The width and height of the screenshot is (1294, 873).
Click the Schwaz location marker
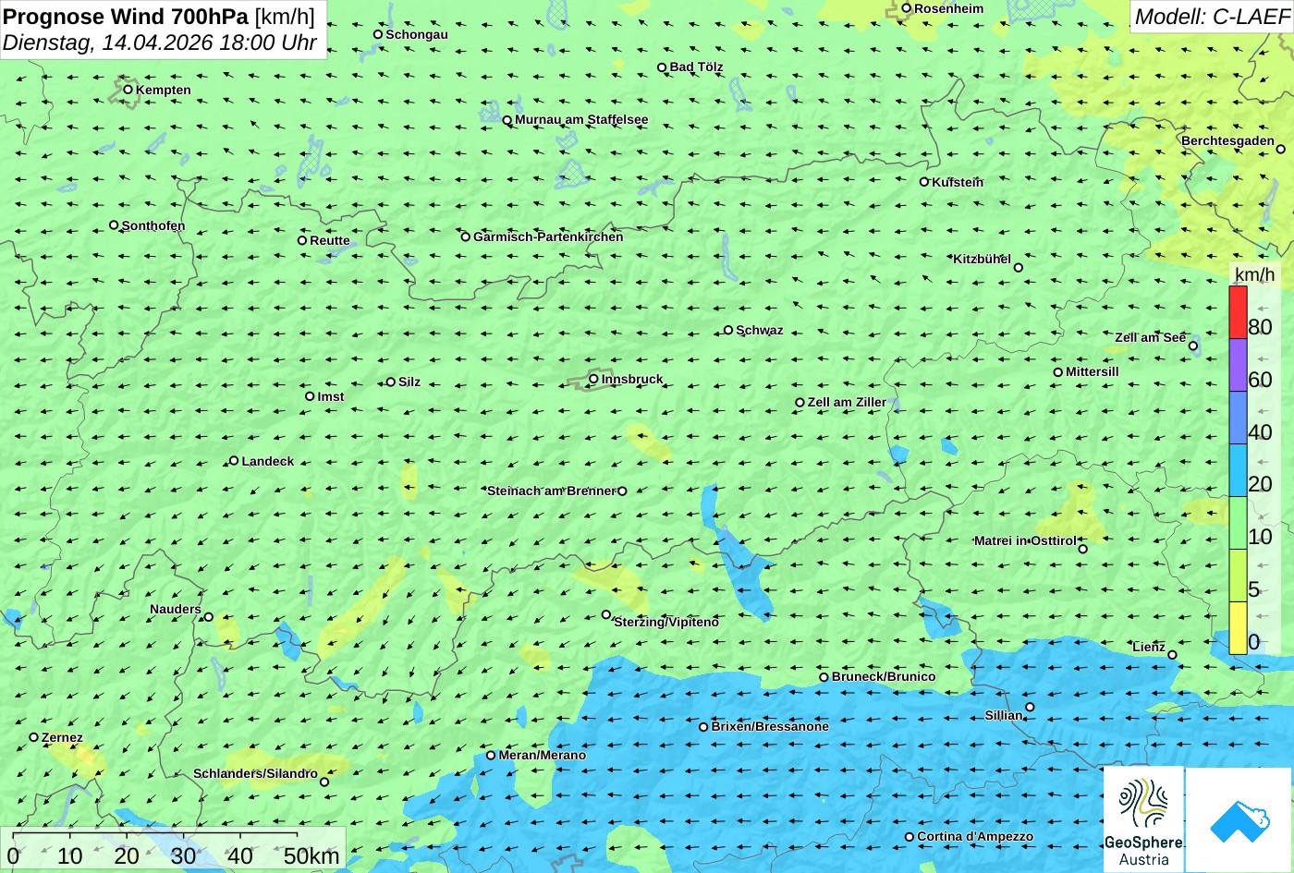click(728, 330)
